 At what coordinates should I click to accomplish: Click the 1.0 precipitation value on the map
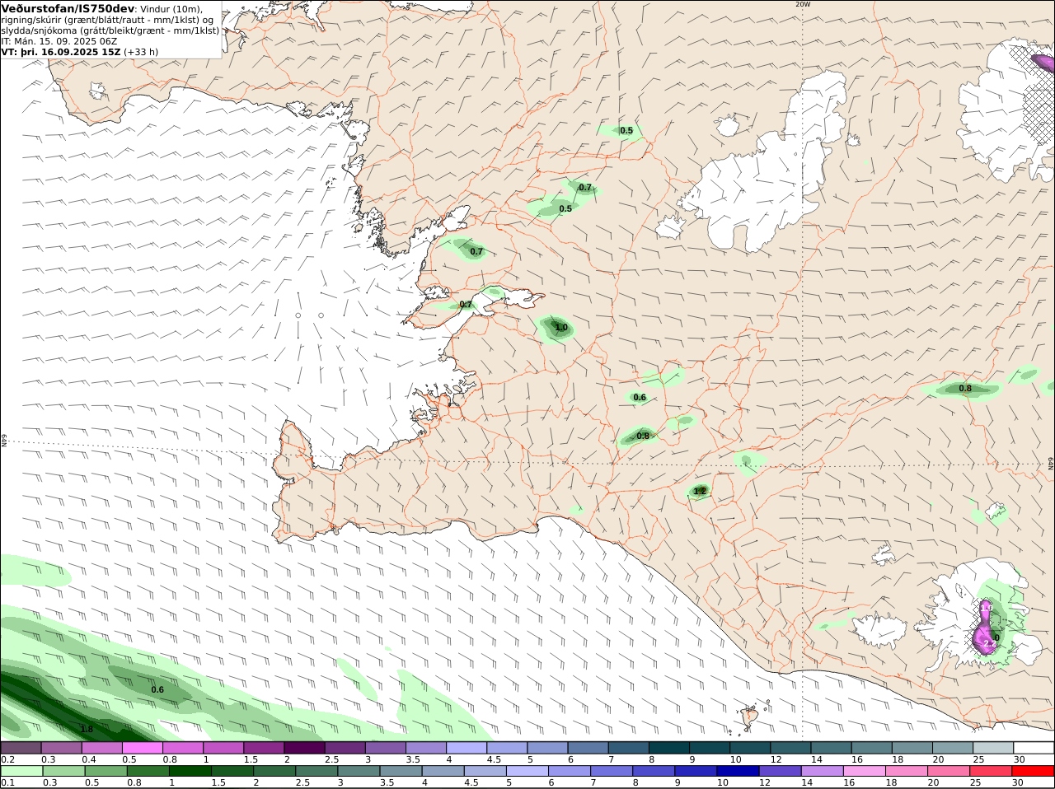pos(561,328)
